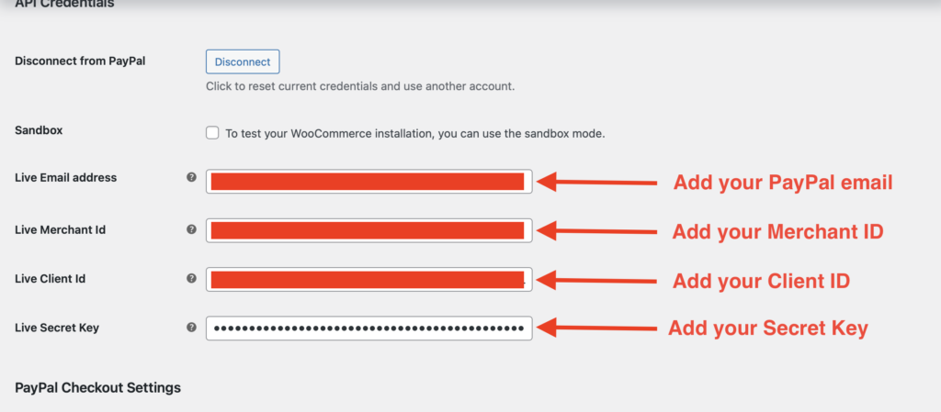Click help icon beside Live Merchant Id
941x412 pixels.
191,229
